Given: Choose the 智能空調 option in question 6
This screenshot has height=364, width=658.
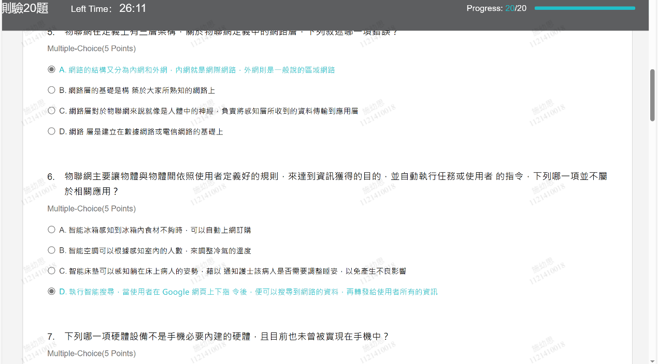Looking at the screenshot, I should point(51,250).
